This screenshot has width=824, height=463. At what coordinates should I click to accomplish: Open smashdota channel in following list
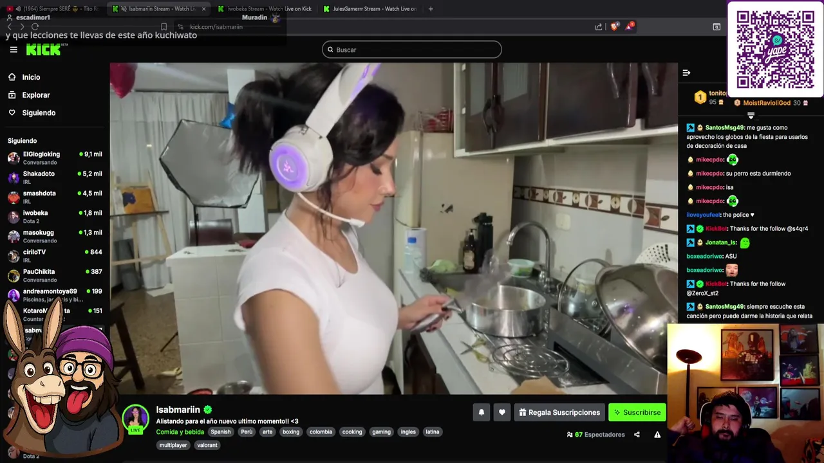[x=55, y=197]
